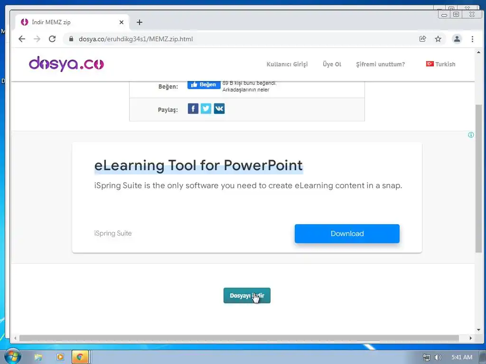
Task: Click the horizontal scrollbar left arrow
Action: pos(15,338)
